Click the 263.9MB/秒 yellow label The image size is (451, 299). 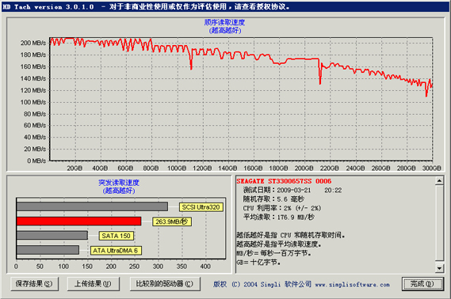[172, 221]
